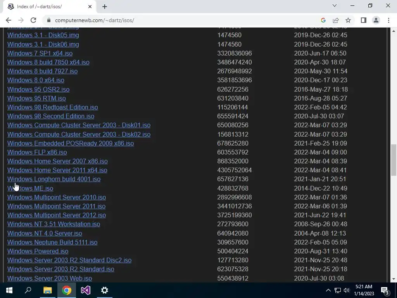This screenshot has height=298, width=397.
Task: Share this page icon
Action: pos(336,20)
